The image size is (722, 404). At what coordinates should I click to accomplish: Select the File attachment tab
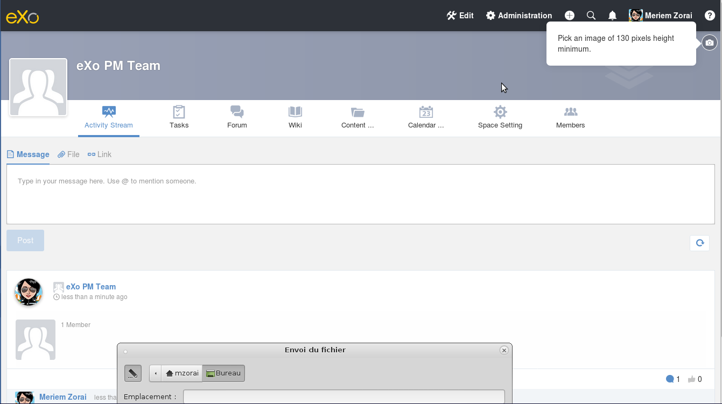(69, 154)
